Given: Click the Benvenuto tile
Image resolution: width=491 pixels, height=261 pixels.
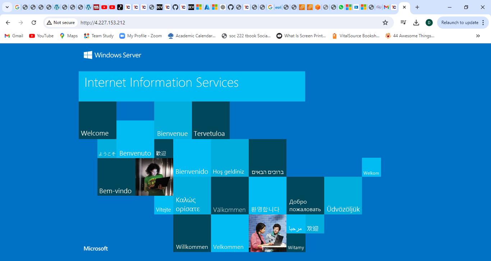Looking at the screenshot, I should click(x=135, y=139).
